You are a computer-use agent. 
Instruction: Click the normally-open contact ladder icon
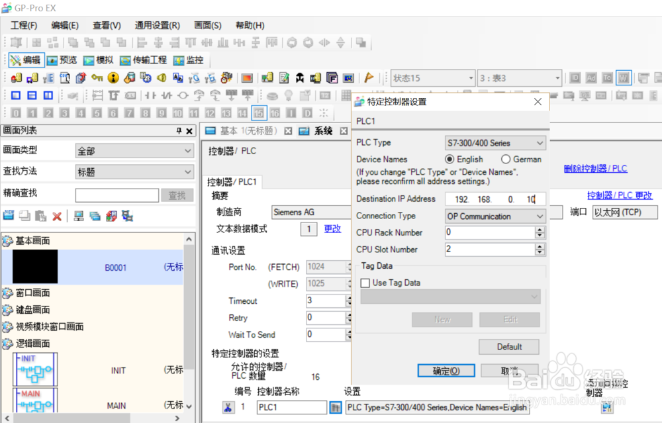tap(150, 95)
